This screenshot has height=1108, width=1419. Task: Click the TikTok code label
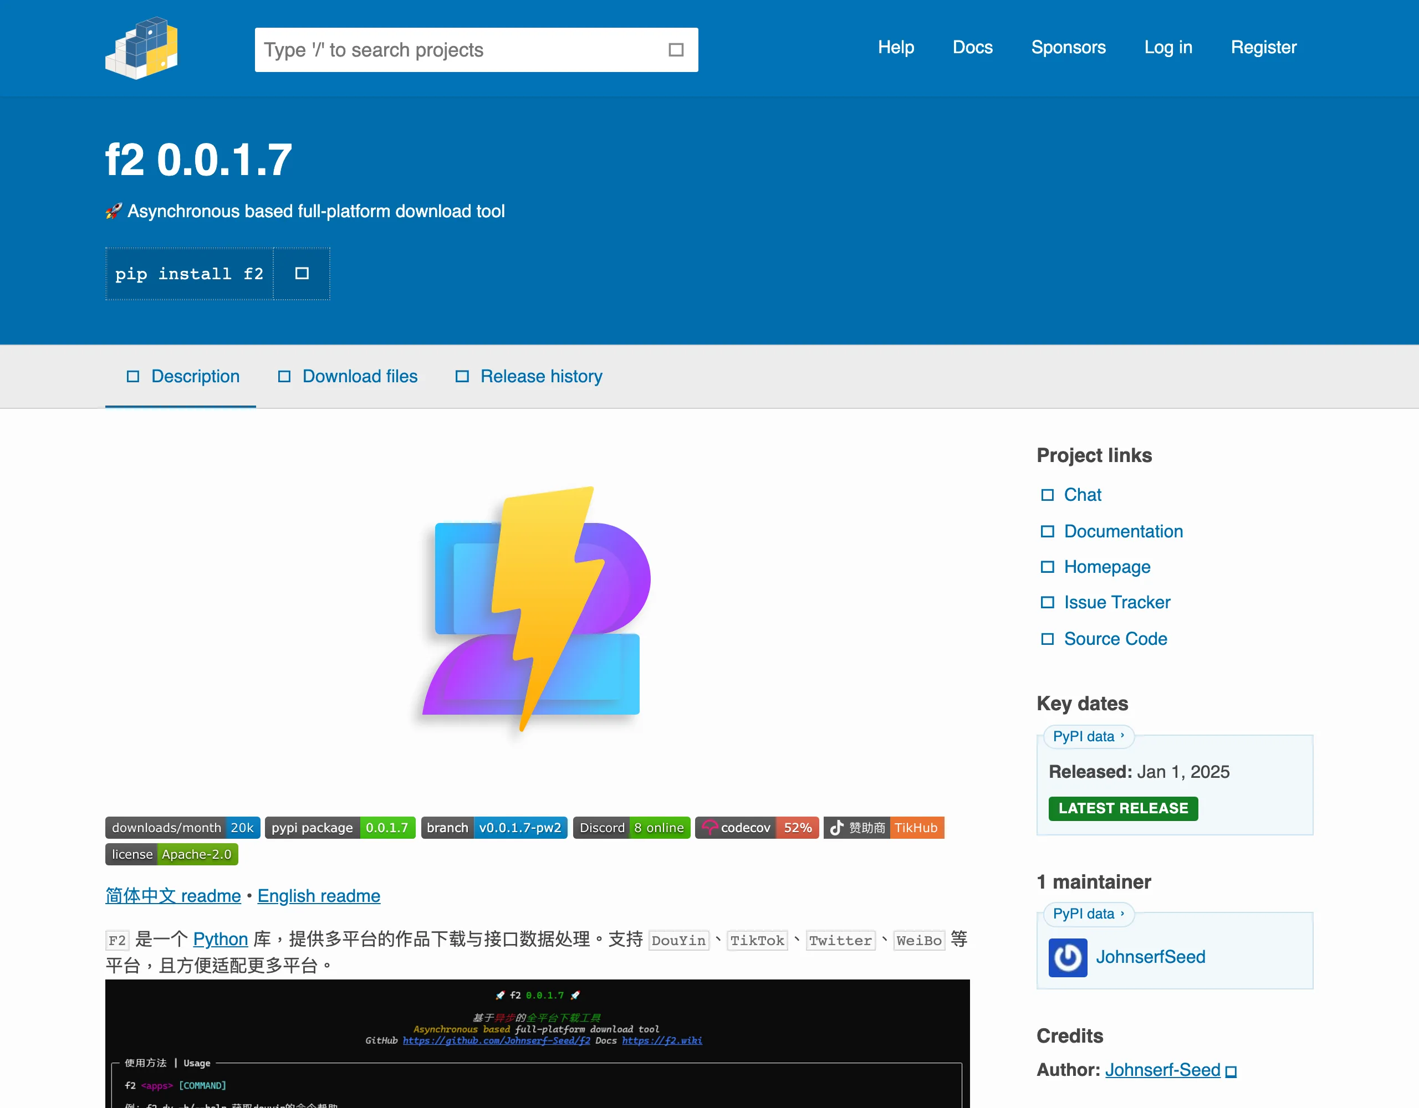click(757, 941)
